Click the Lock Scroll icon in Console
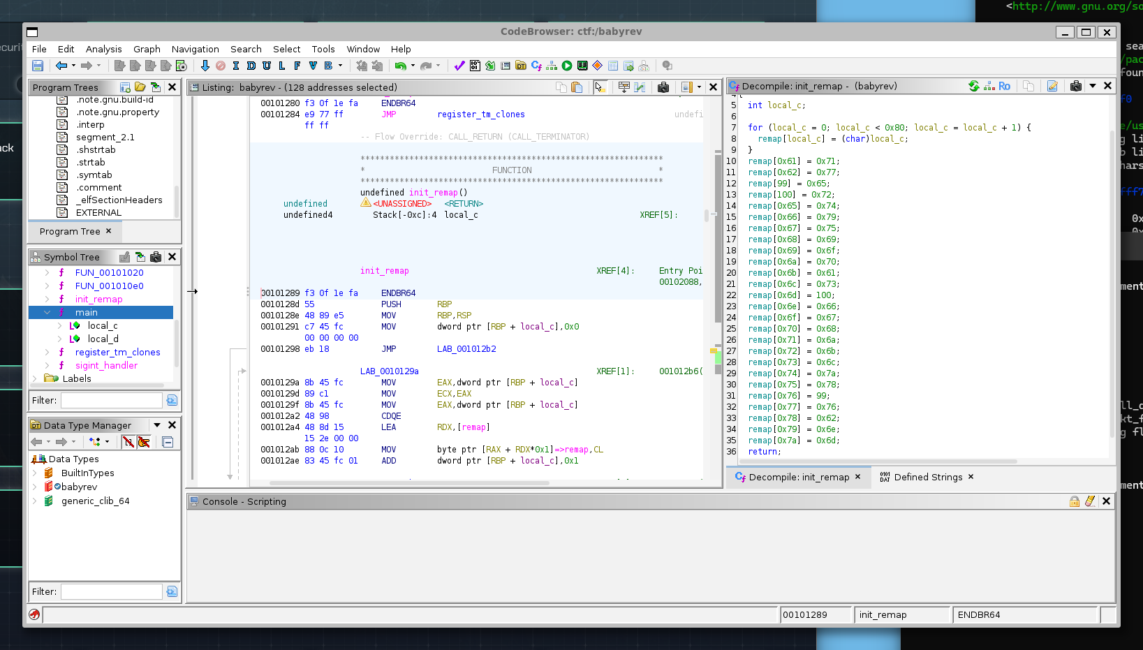The image size is (1143, 650). [x=1074, y=501]
